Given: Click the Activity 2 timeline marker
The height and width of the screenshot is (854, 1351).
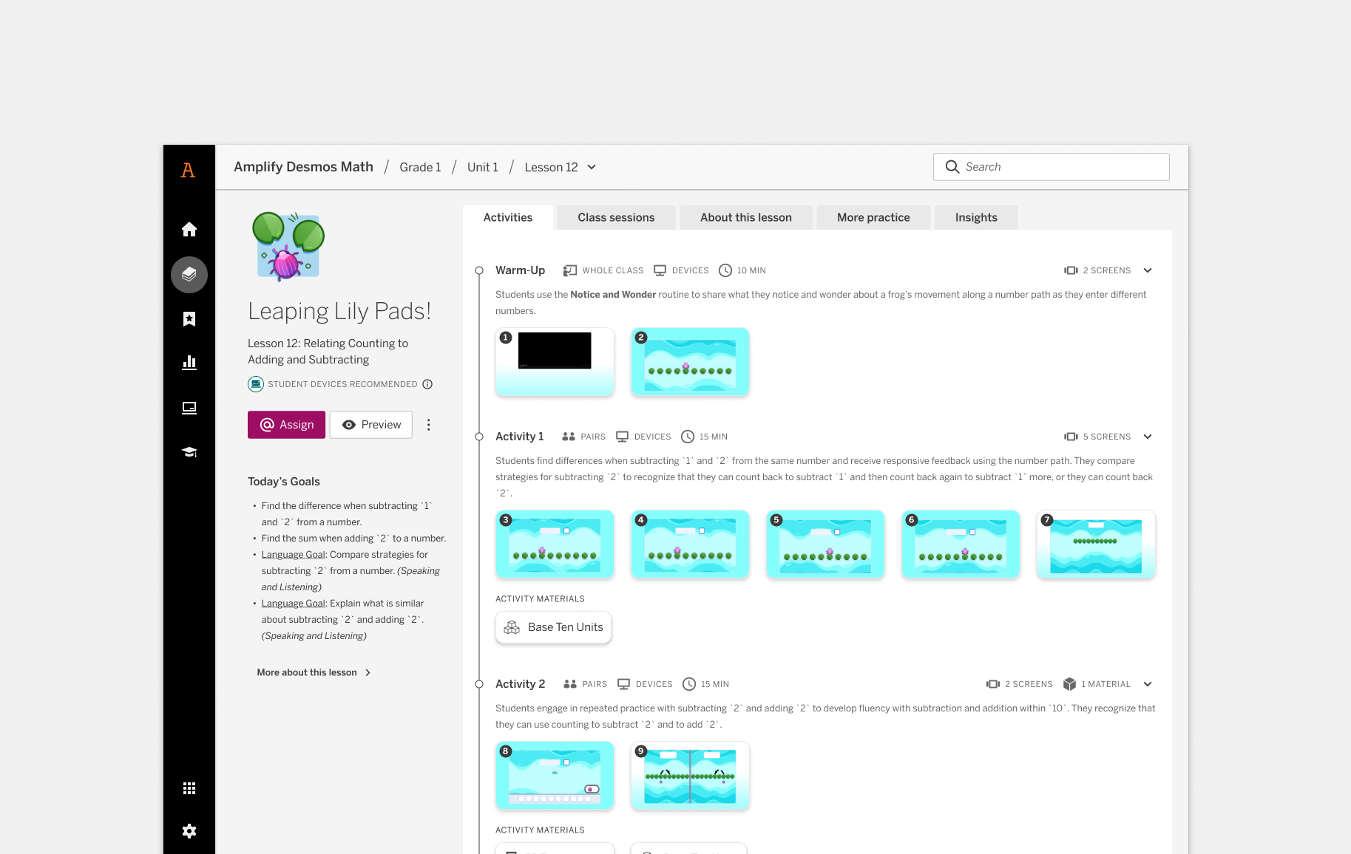Looking at the screenshot, I should pos(479,684).
